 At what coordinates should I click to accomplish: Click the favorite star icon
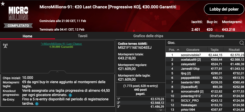[x=3, y=4]
